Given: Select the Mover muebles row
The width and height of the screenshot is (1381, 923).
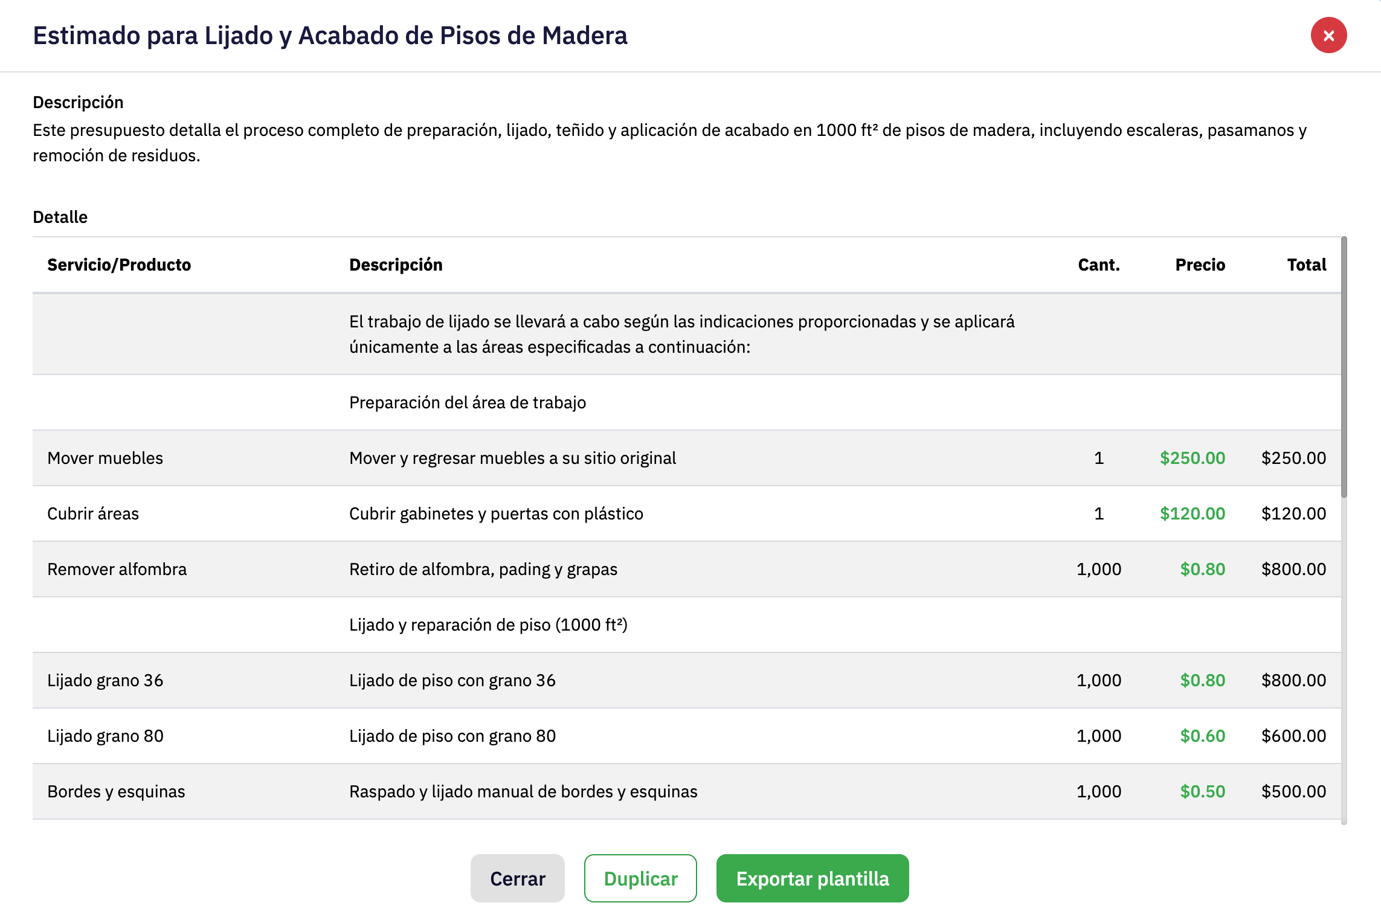Looking at the screenshot, I should pyautogui.click(x=105, y=458).
